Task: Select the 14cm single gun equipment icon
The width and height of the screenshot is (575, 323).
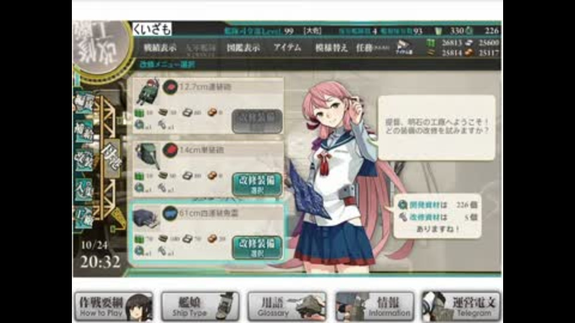Action: [x=148, y=156]
